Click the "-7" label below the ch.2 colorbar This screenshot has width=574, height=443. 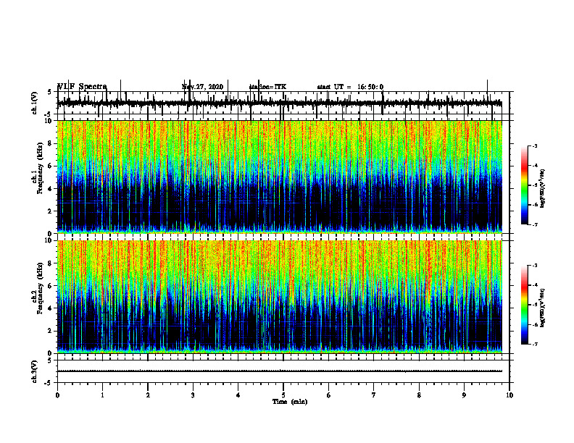pyautogui.click(x=535, y=344)
